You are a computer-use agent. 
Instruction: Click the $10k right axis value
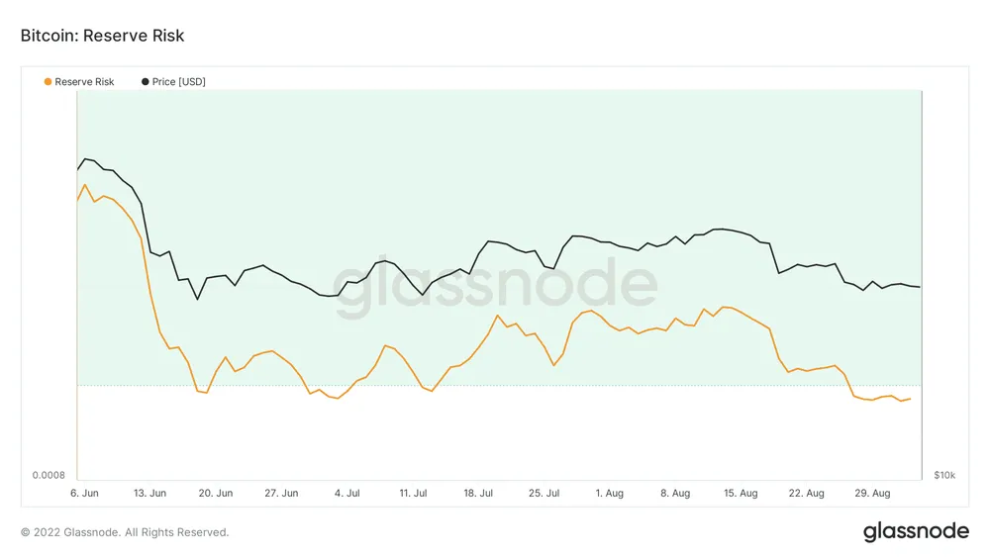(944, 476)
